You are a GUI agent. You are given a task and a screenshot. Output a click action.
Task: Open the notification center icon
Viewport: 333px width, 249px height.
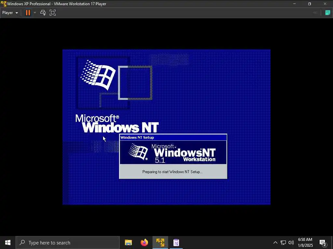pos(323,243)
